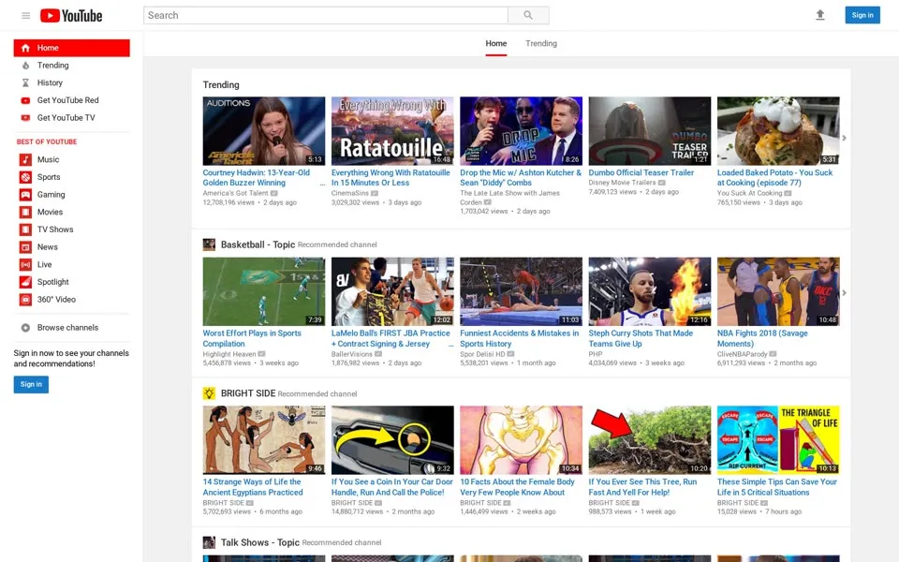899x562 pixels.
Task: Click the upload arrow icon
Action: pos(820,15)
